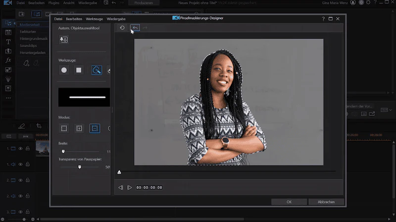The image size is (396, 222).
Task: Select the smart selection brush tool
Action: point(97,70)
